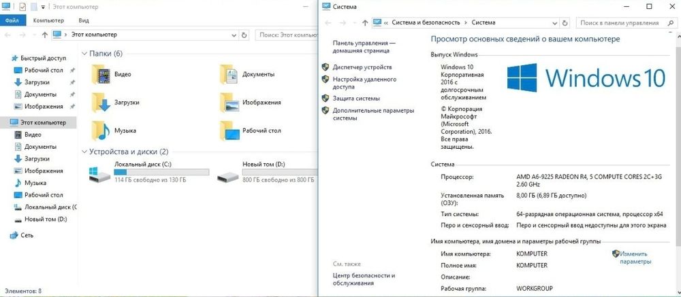
Task: Go to Панель управления домашняя страница
Action: click(364, 47)
